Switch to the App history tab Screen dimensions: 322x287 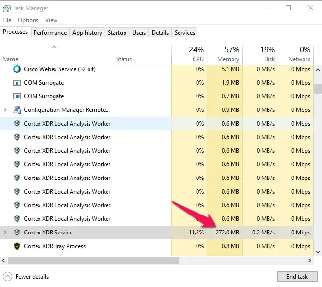(87, 33)
